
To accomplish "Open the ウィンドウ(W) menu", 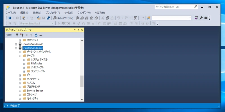I will click(x=84, y=13).
